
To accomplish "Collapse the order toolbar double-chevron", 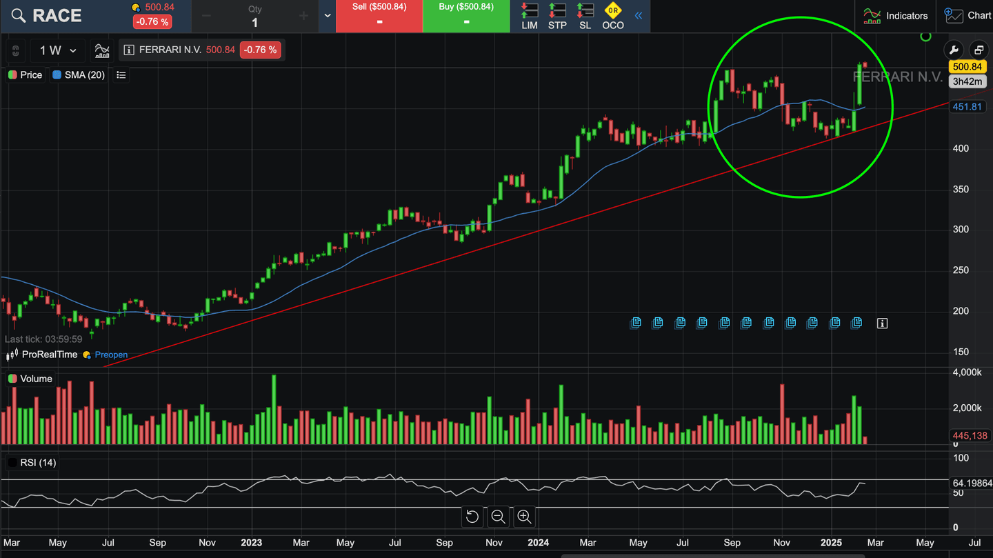I will coord(639,16).
